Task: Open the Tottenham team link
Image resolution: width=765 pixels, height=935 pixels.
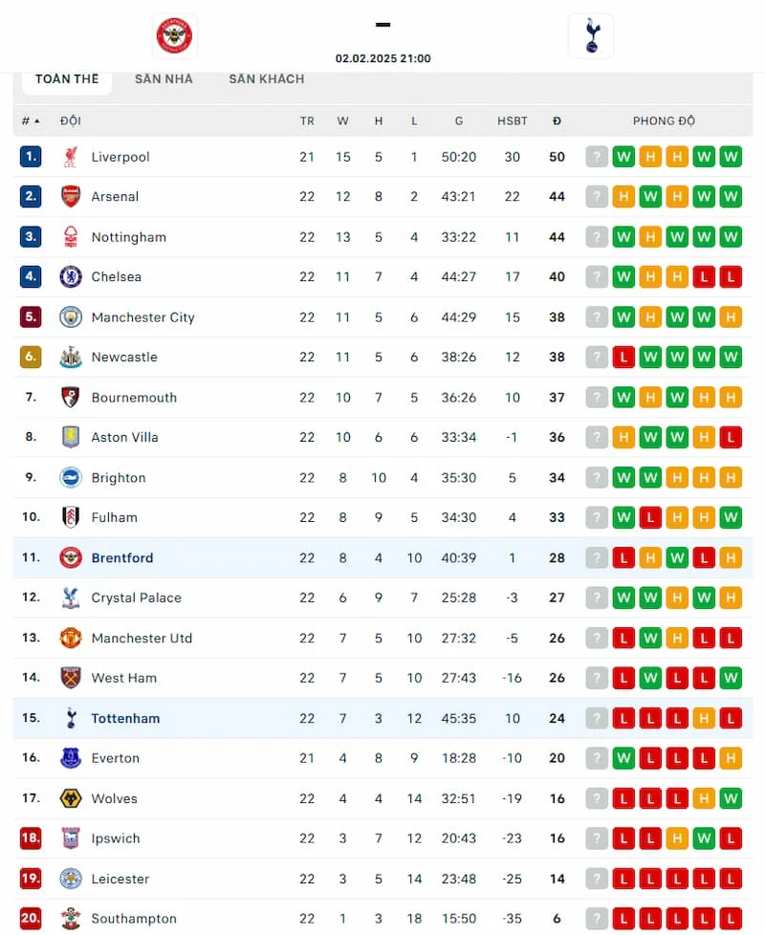Action: pyautogui.click(x=125, y=719)
